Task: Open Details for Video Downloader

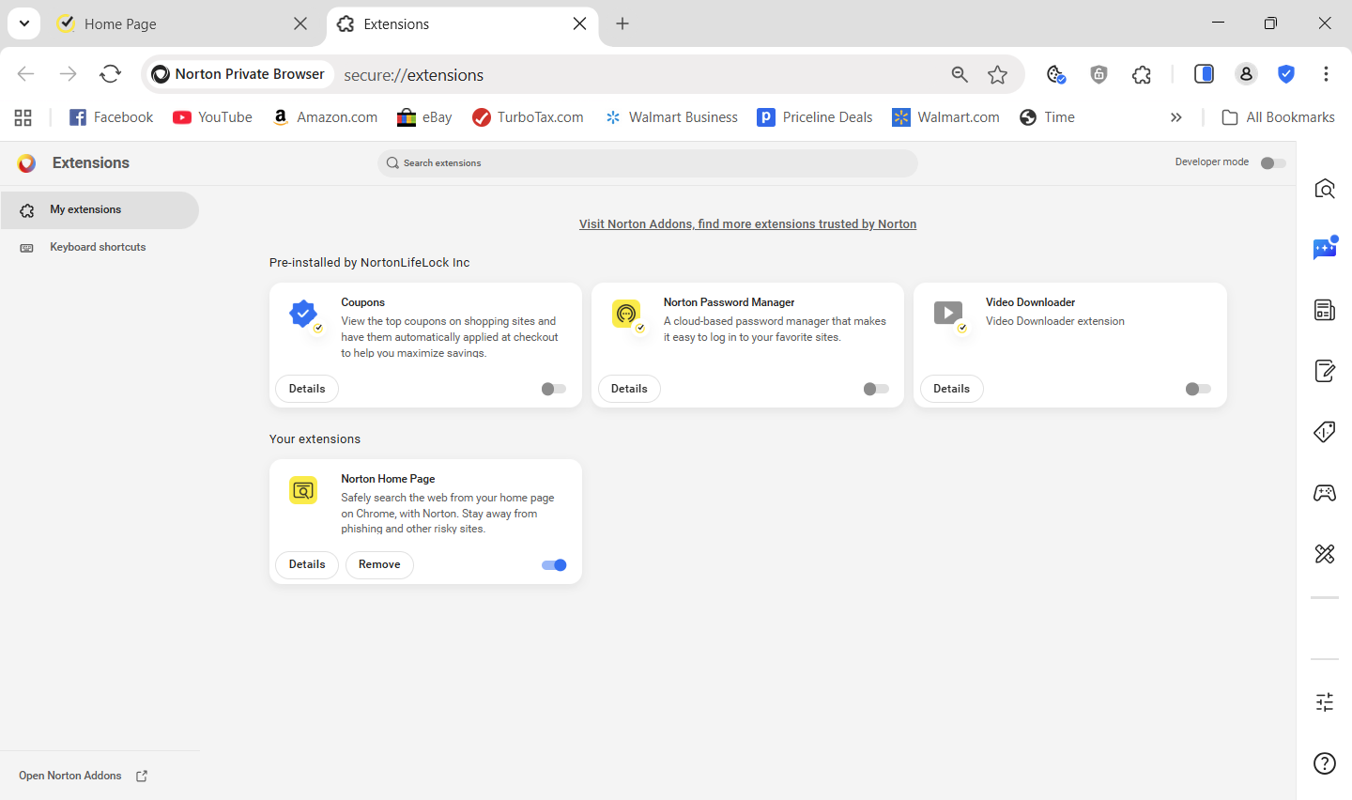Action: click(951, 389)
